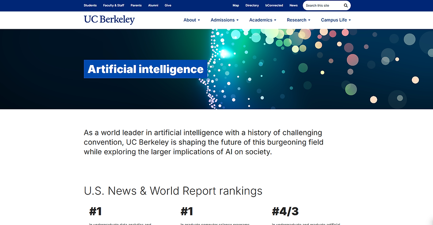Select the Give link
This screenshot has width=433, height=225.
168,5
